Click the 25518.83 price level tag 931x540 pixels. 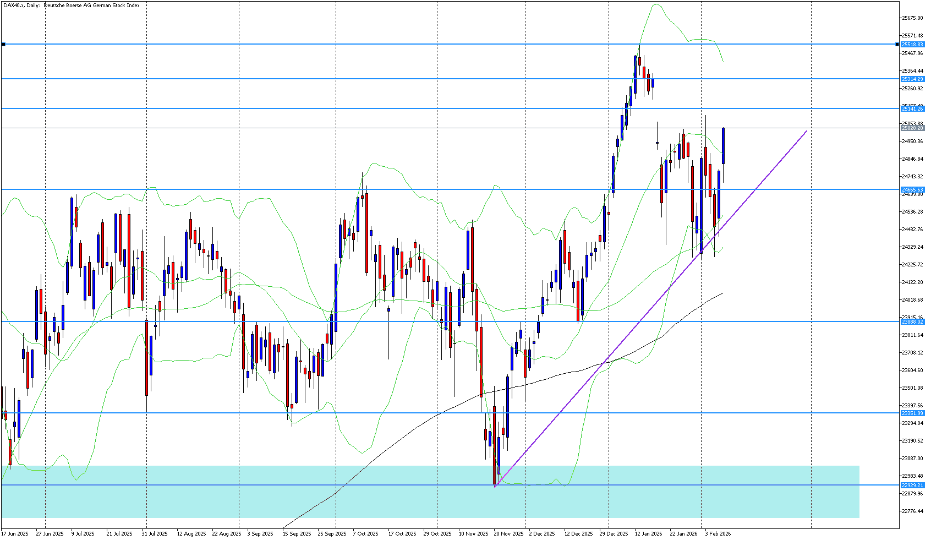click(x=912, y=44)
